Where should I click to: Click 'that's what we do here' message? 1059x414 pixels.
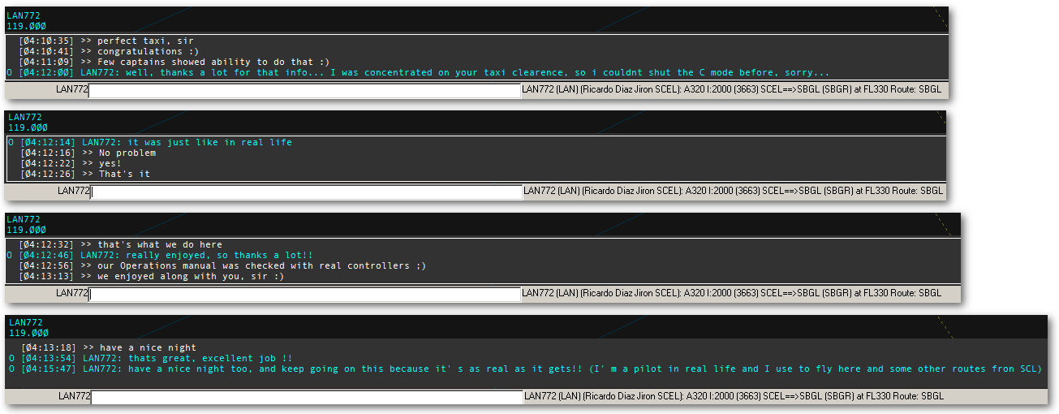click(120, 244)
